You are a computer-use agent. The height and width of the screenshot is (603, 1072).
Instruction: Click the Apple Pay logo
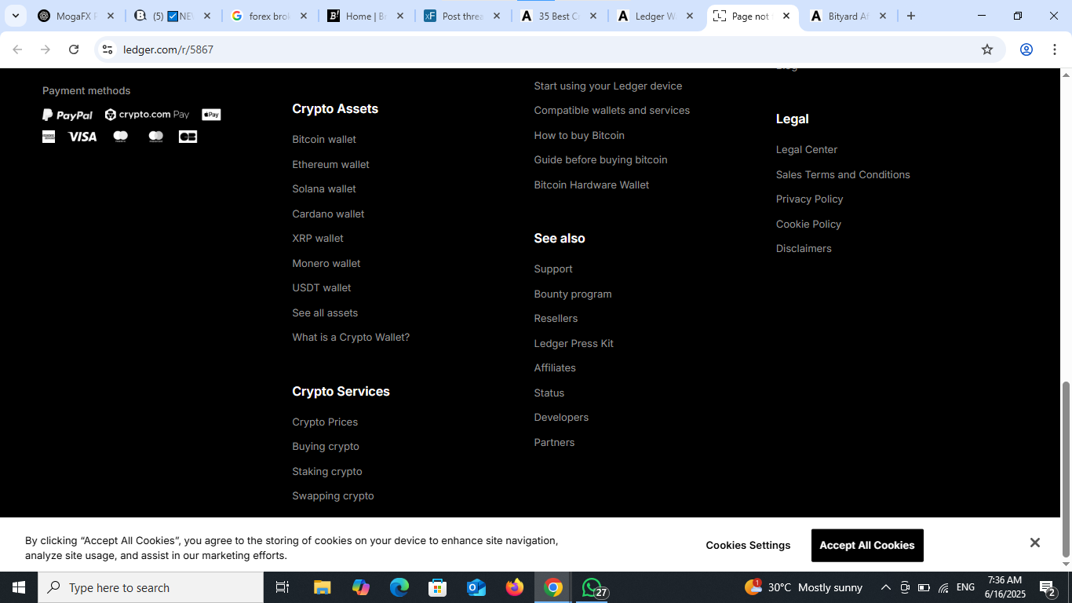[x=211, y=115]
